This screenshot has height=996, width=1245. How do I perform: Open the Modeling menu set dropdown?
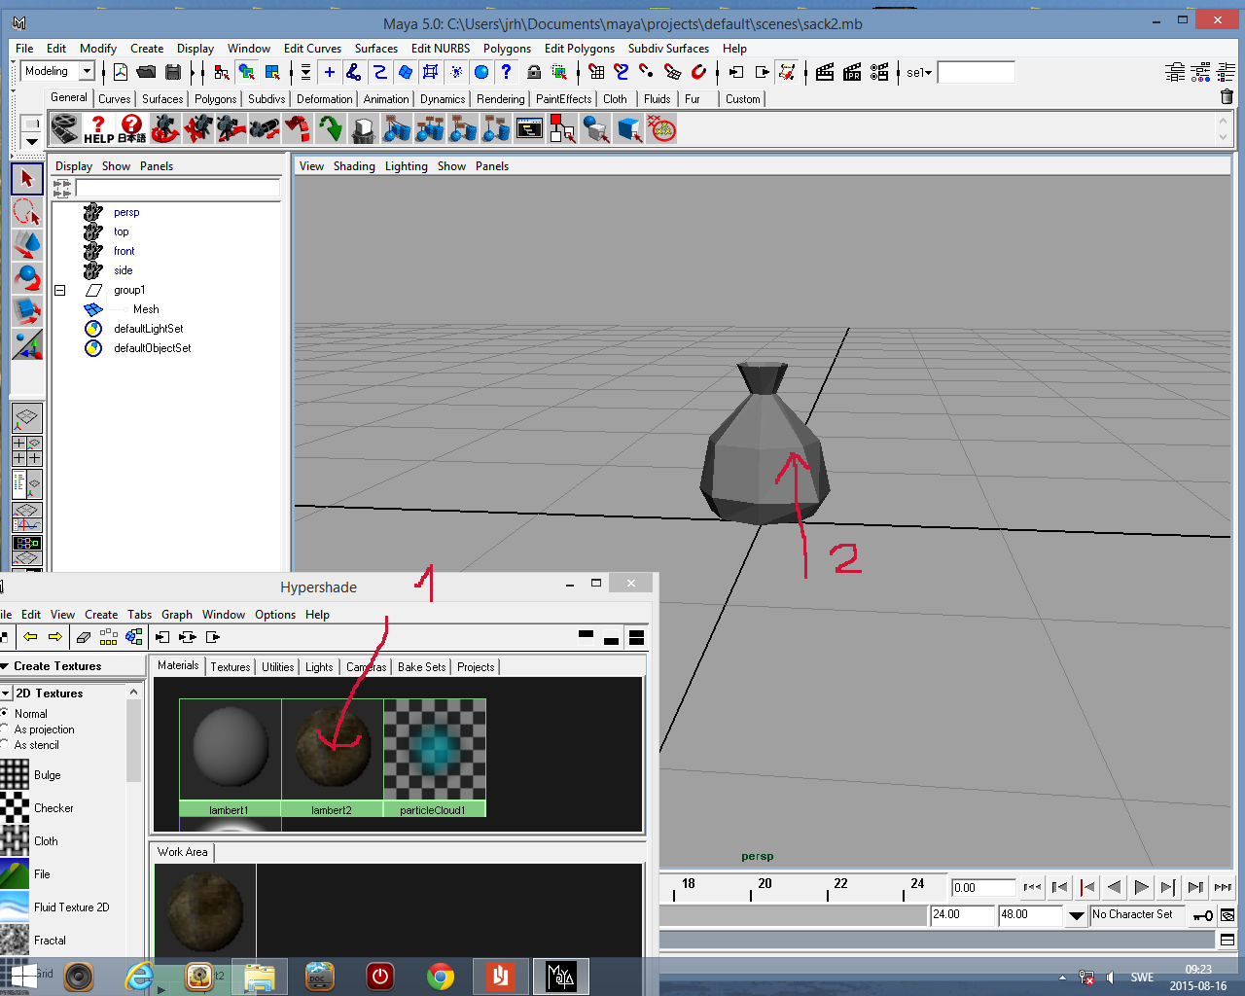click(87, 71)
